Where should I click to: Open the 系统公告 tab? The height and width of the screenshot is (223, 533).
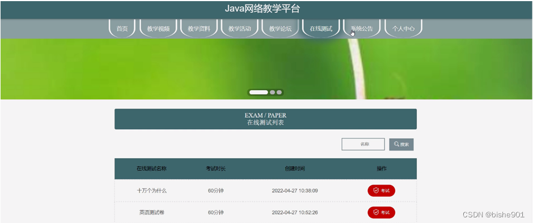coord(362,28)
